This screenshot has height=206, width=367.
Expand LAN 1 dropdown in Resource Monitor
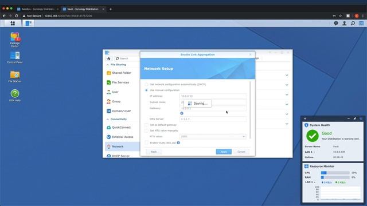pos(315,182)
